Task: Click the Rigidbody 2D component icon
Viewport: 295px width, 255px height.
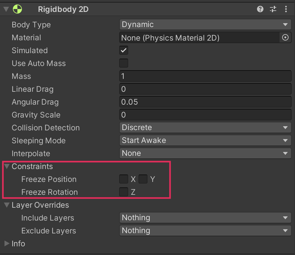Action: 17,9
